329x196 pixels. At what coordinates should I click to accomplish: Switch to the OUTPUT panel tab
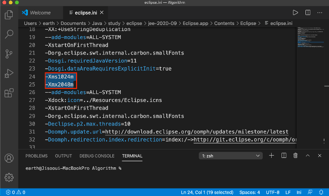click(x=63, y=156)
